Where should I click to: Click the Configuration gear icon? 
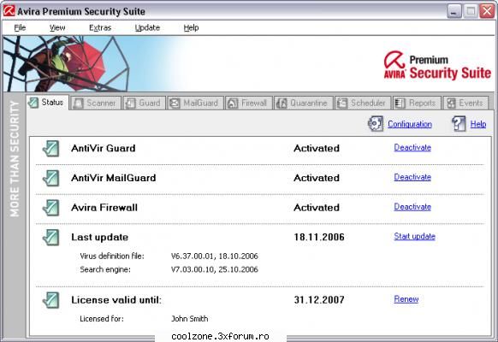(x=376, y=123)
